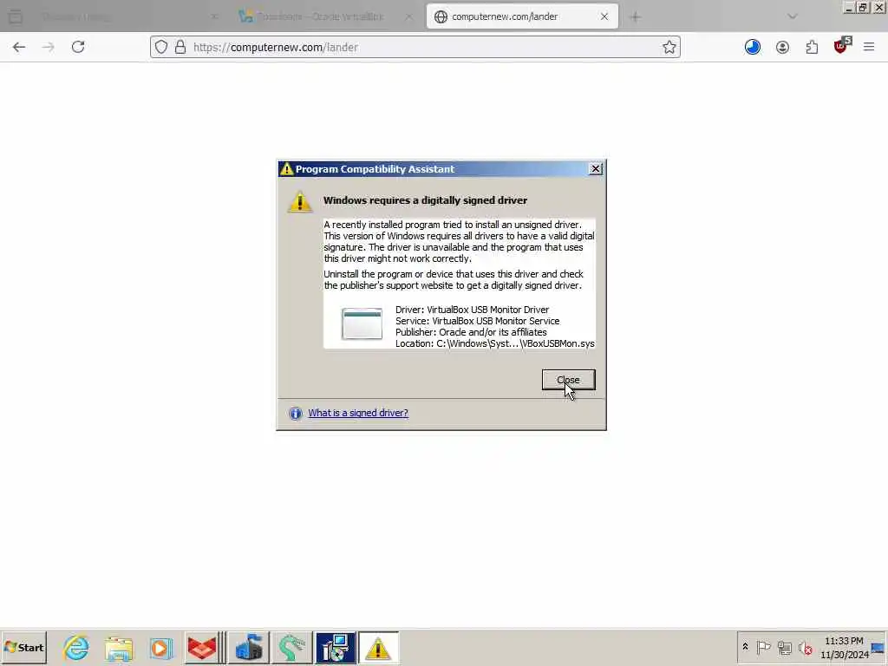Show site security info via padlock
Image resolution: width=888 pixels, height=666 pixels.
click(180, 47)
